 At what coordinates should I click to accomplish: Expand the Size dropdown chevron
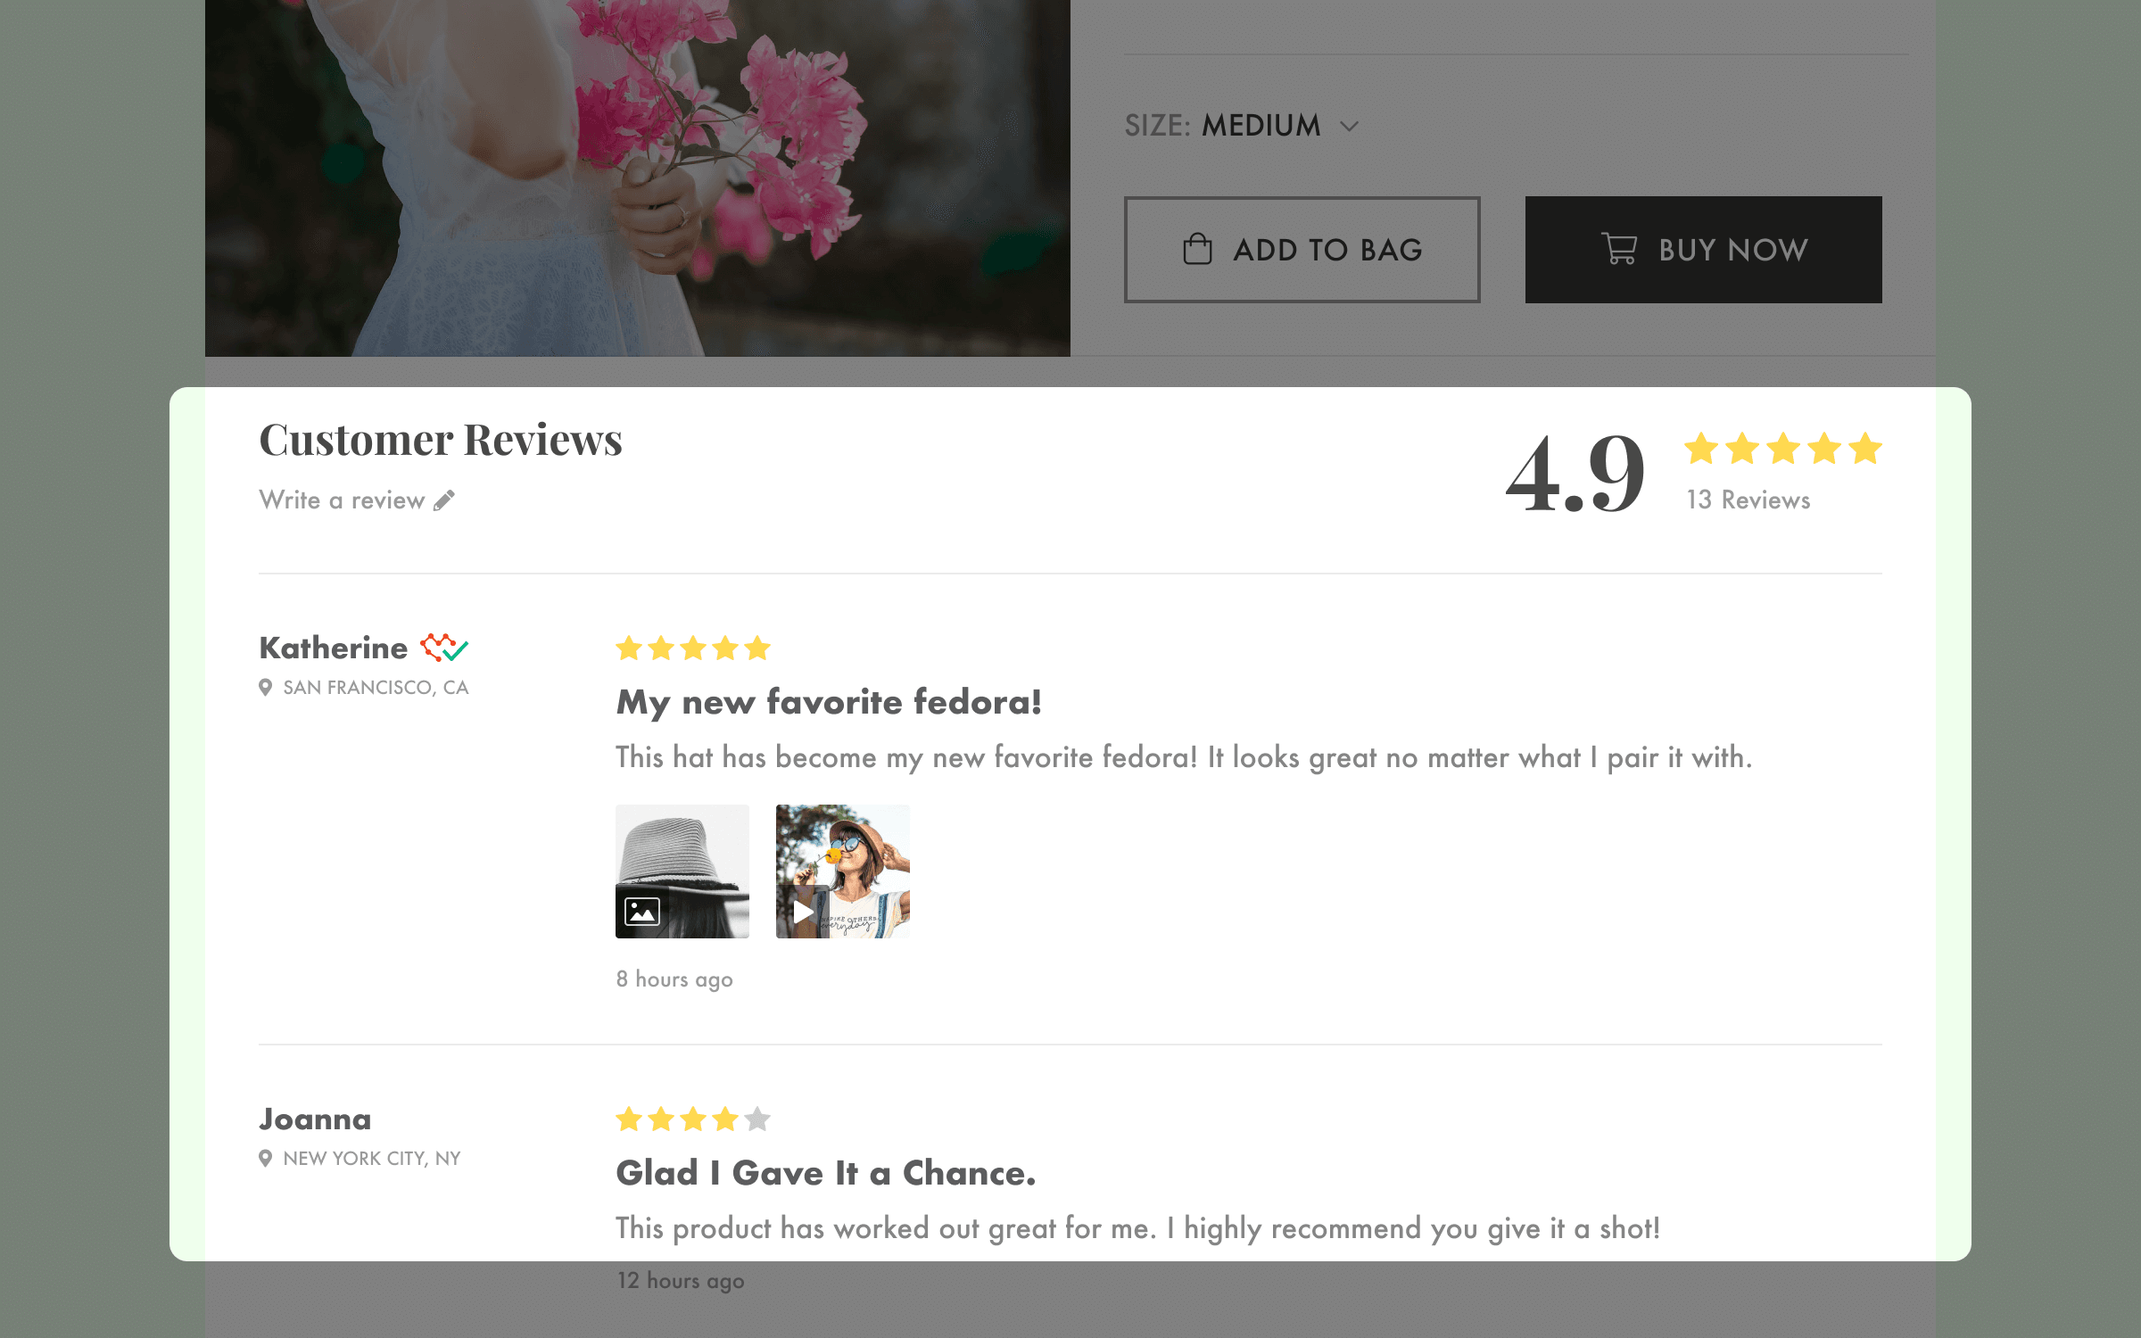[1350, 127]
